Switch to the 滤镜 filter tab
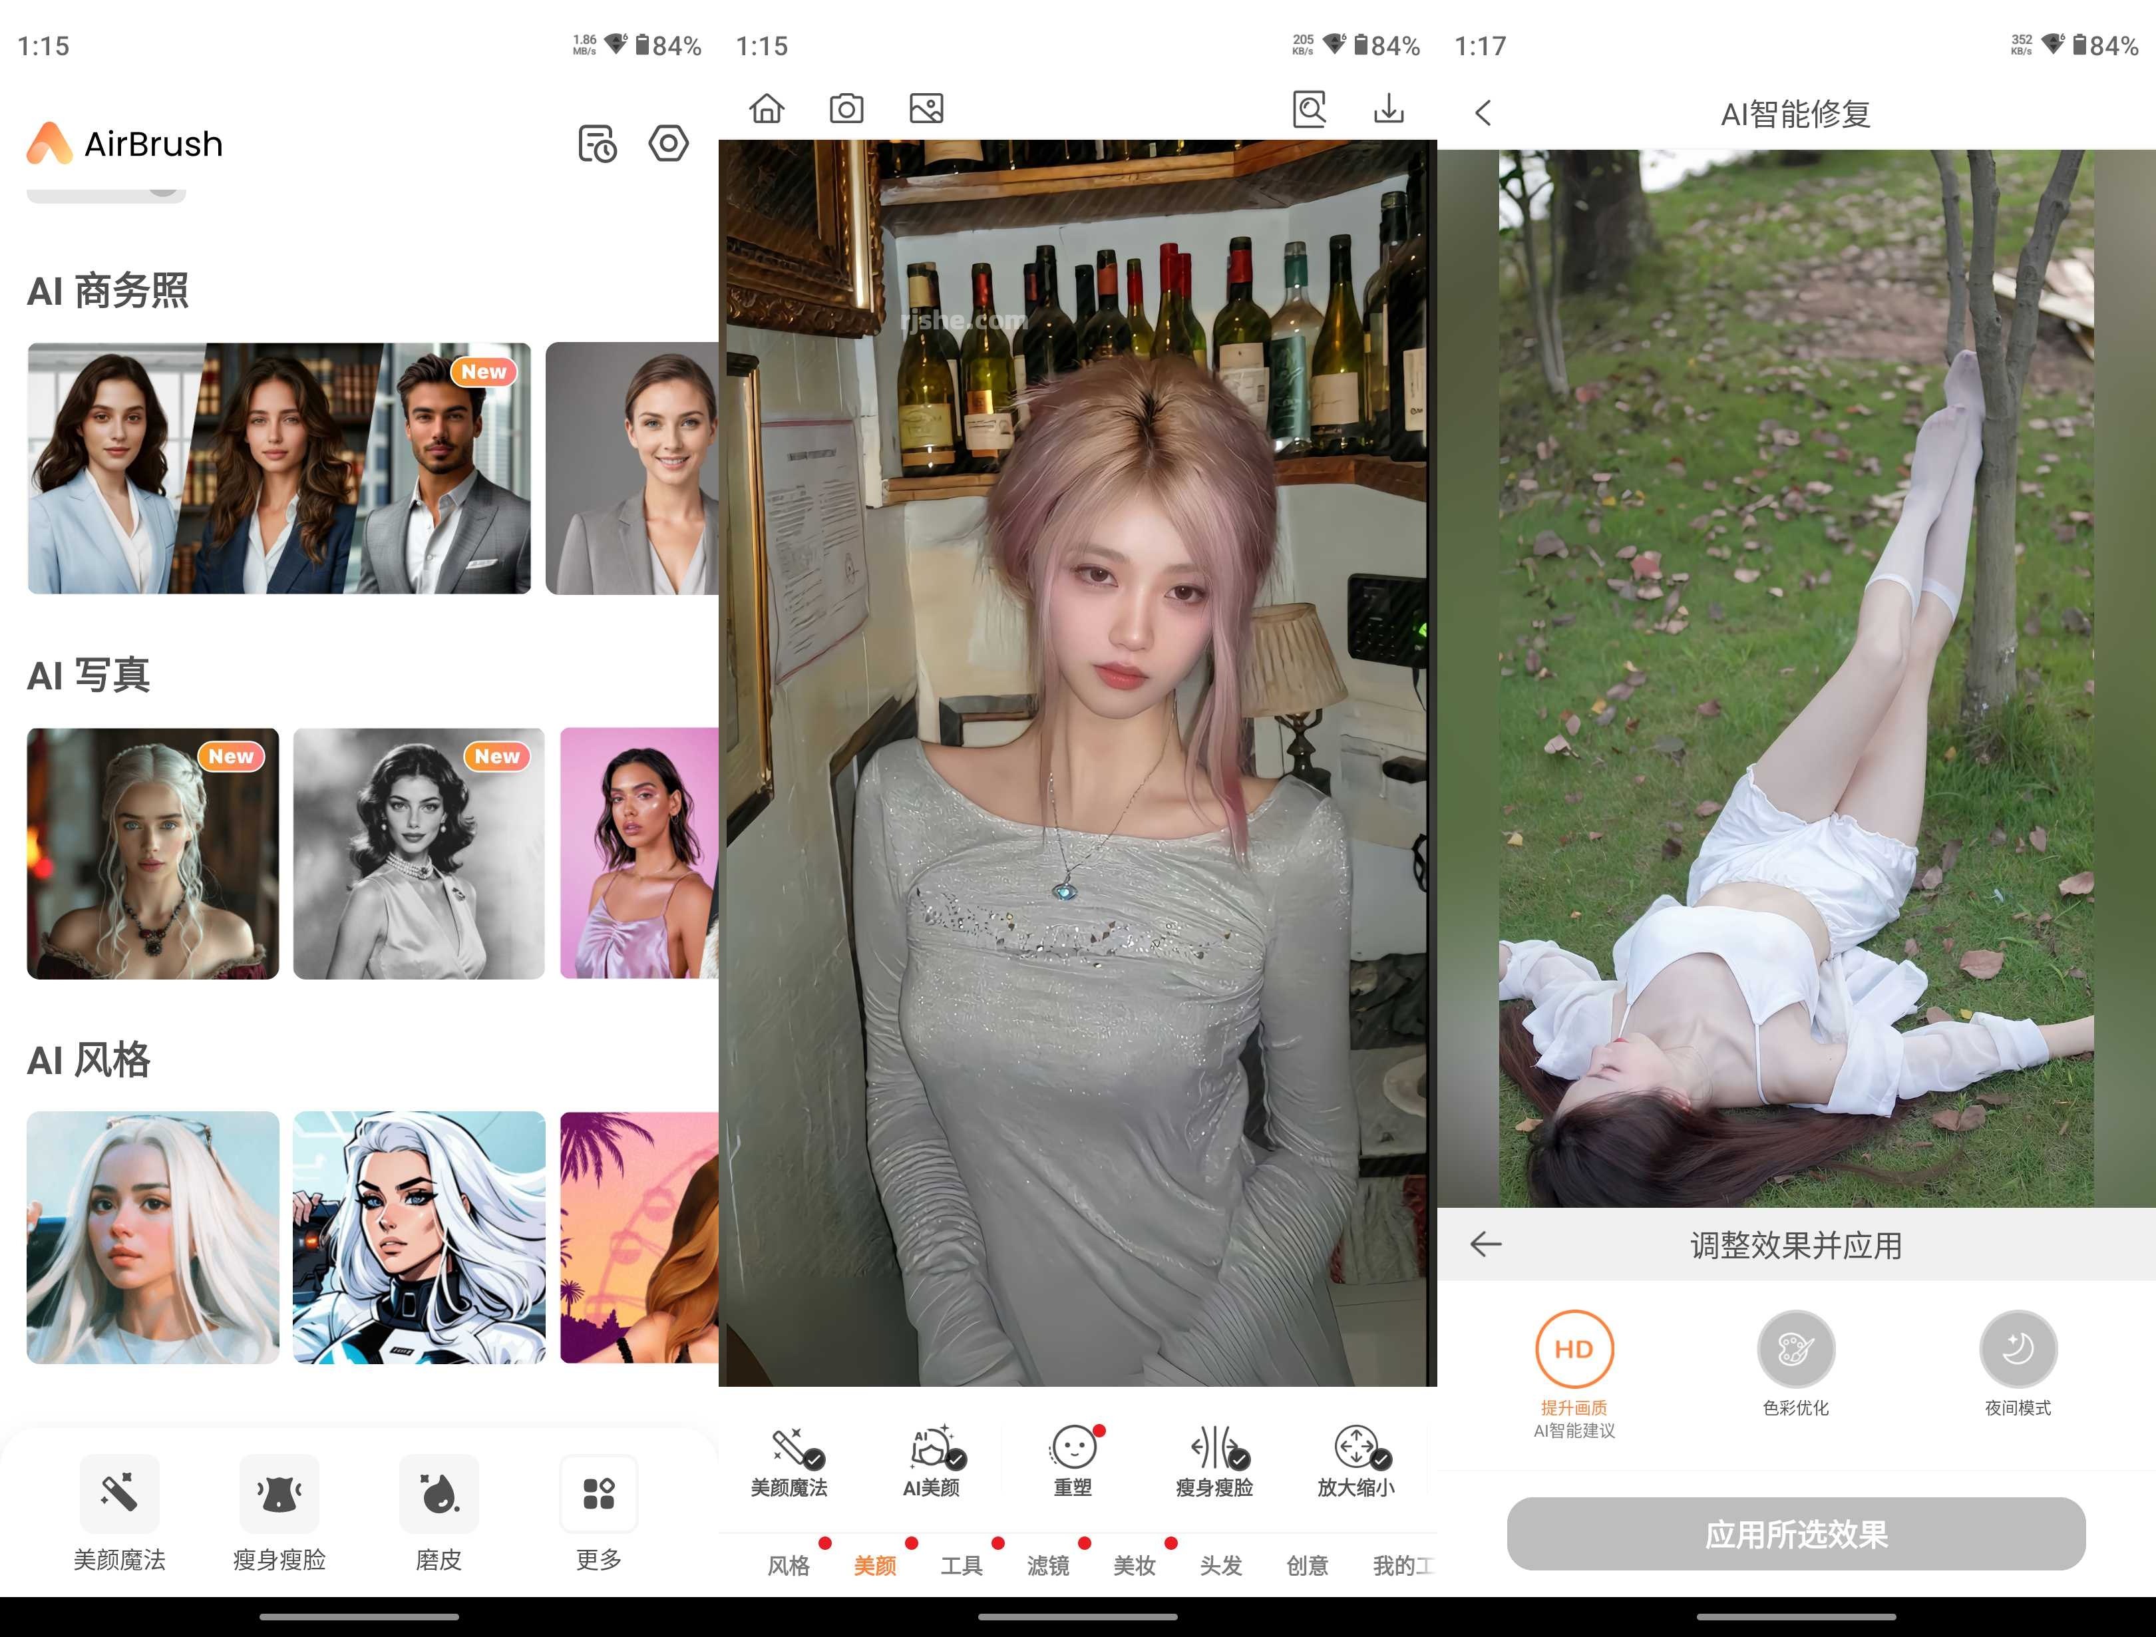 tap(1048, 1563)
